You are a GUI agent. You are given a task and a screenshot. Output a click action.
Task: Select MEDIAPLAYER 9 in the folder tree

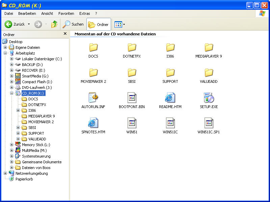(42, 116)
